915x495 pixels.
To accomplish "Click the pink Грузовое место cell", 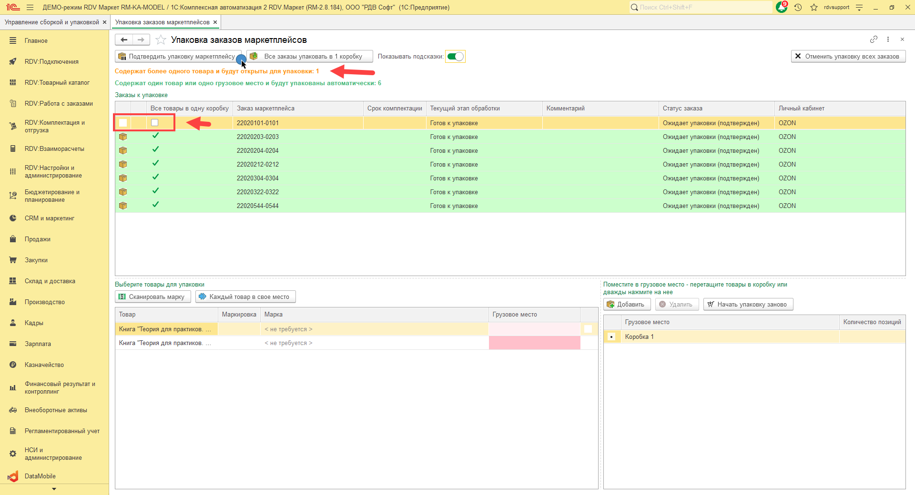I will pos(534,343).
